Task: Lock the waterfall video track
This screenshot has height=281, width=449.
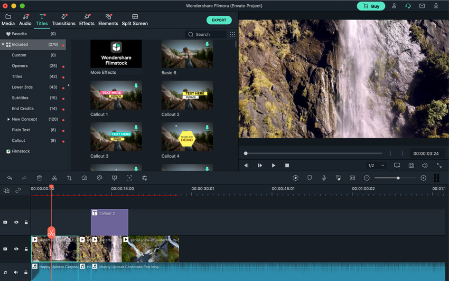Action: point(26,249)
